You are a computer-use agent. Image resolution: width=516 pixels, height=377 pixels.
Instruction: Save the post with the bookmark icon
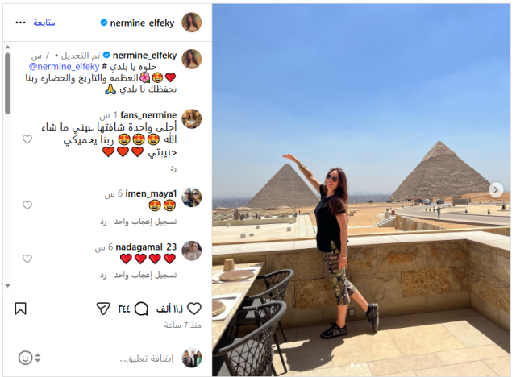coord(20,309)
